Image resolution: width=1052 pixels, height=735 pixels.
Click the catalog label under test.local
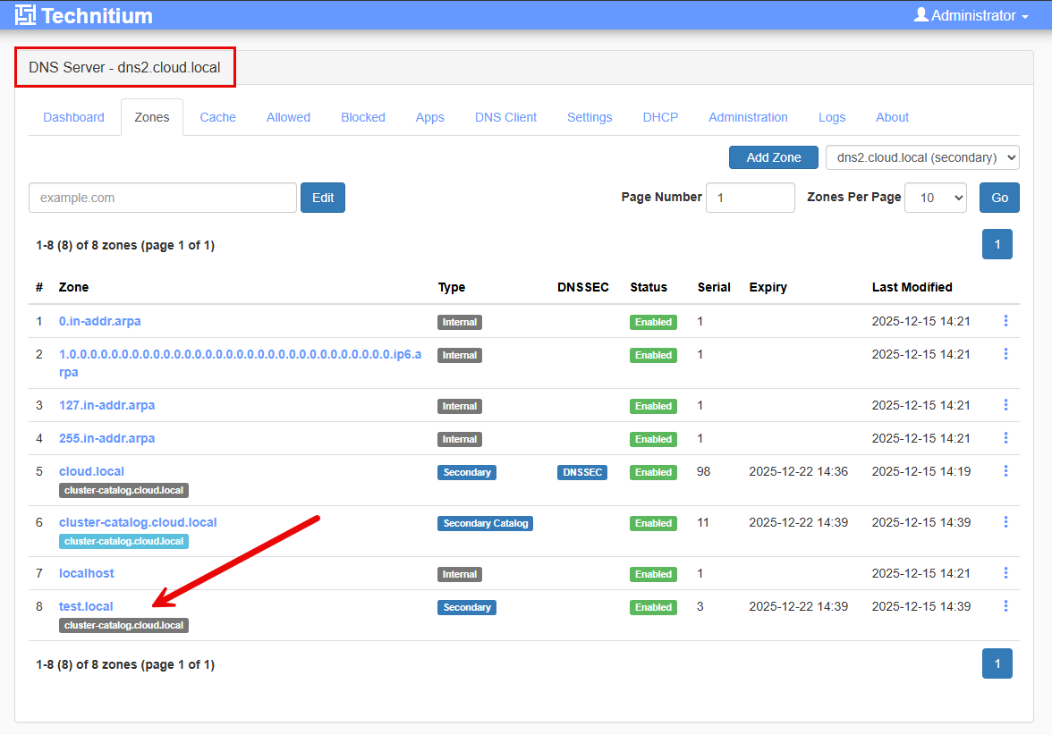pos(123,625)
